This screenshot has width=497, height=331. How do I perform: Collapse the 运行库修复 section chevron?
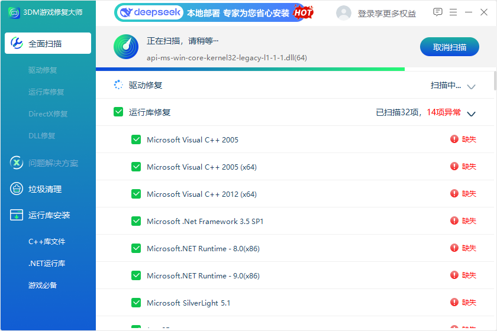tap(471, 113)
